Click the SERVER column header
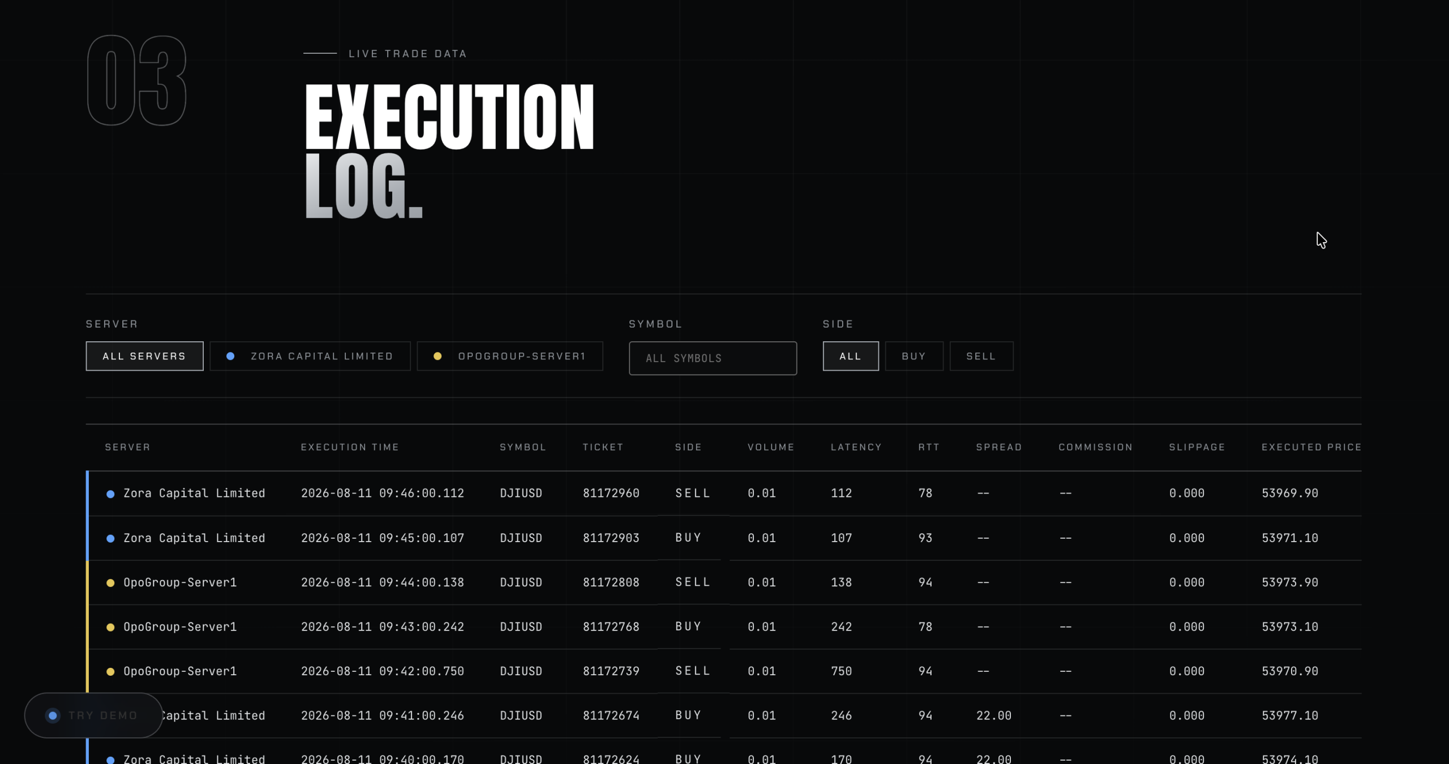This screenshot has height=764, width=1449. [x=127, y=447]
